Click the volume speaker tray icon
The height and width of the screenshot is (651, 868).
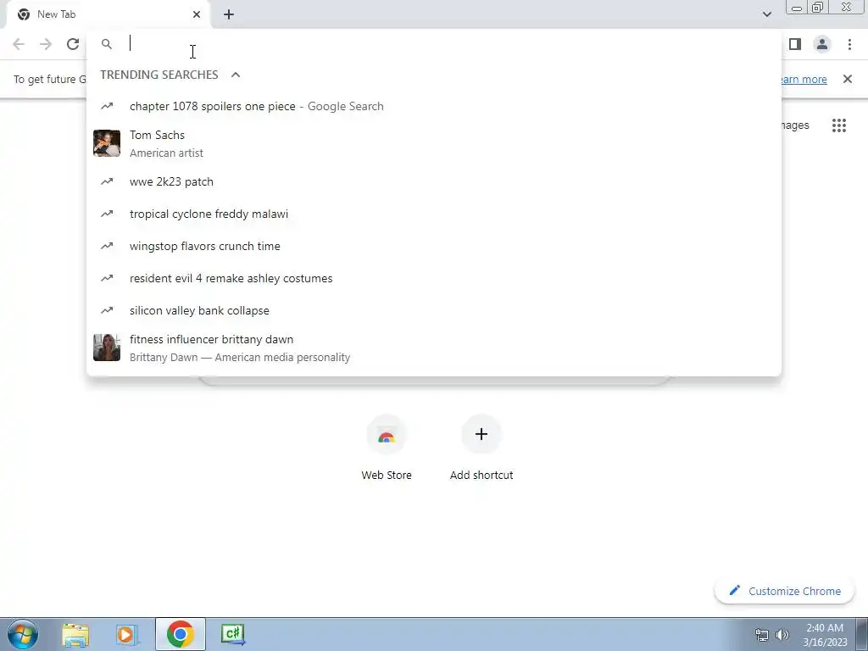pyautogui.click(x=782, y=635)
